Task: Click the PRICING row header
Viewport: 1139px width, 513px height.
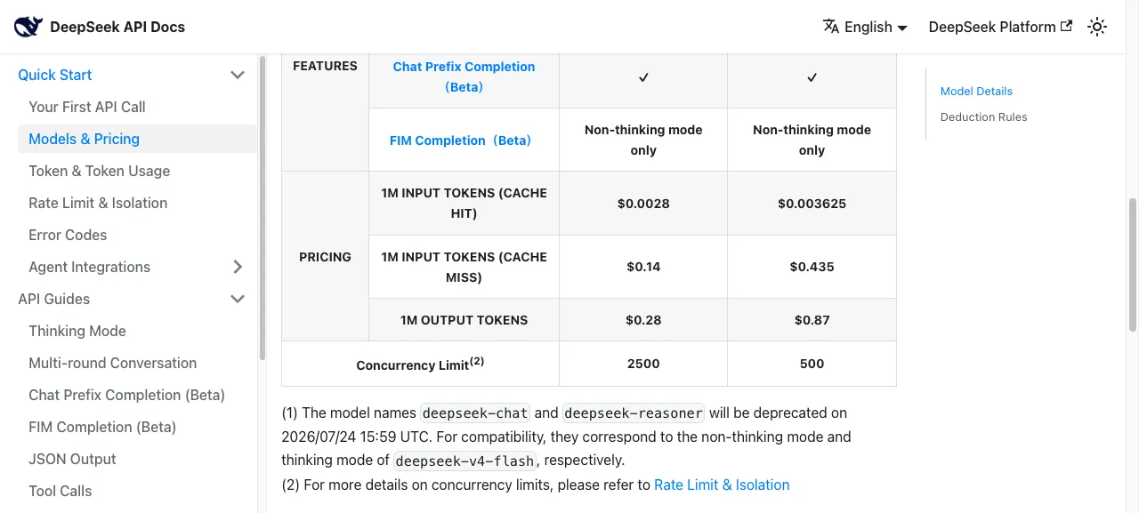Action: [325, 257]
